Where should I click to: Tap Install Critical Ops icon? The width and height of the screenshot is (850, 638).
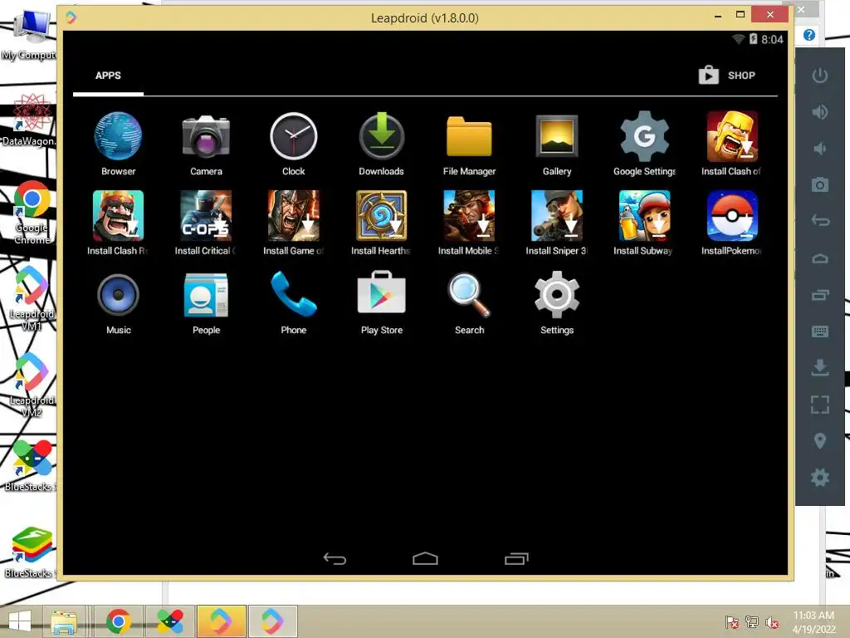click(206, 215)
